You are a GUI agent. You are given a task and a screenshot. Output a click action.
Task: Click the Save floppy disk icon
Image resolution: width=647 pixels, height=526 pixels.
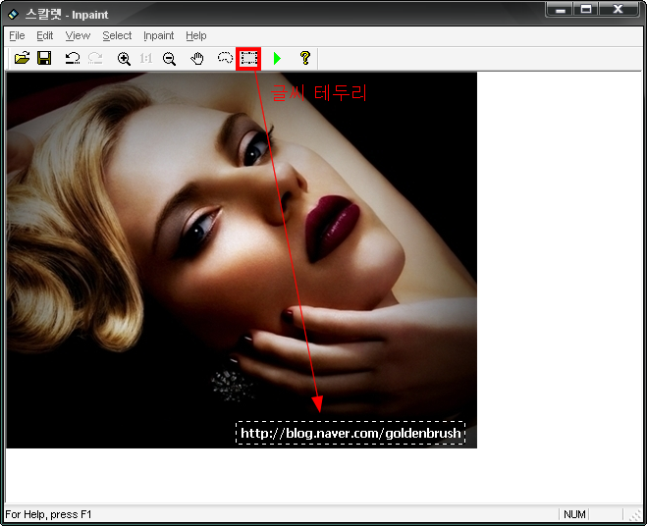point(44,59)
